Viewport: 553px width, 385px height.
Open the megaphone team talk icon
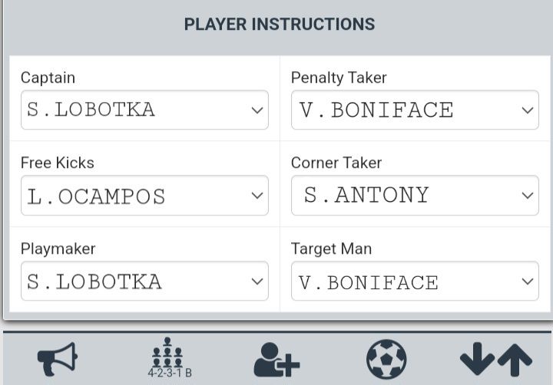[58, 358]
